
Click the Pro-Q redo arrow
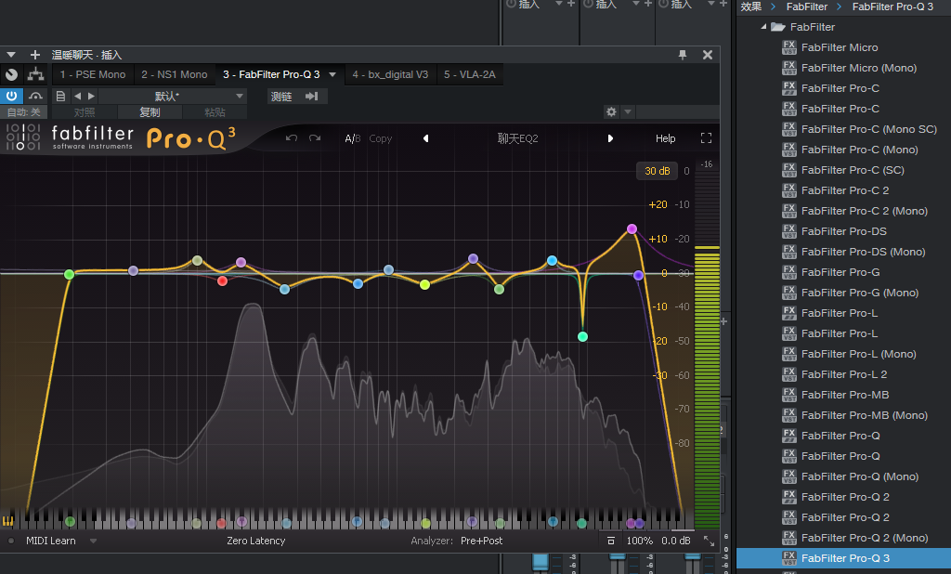point(315,138)
